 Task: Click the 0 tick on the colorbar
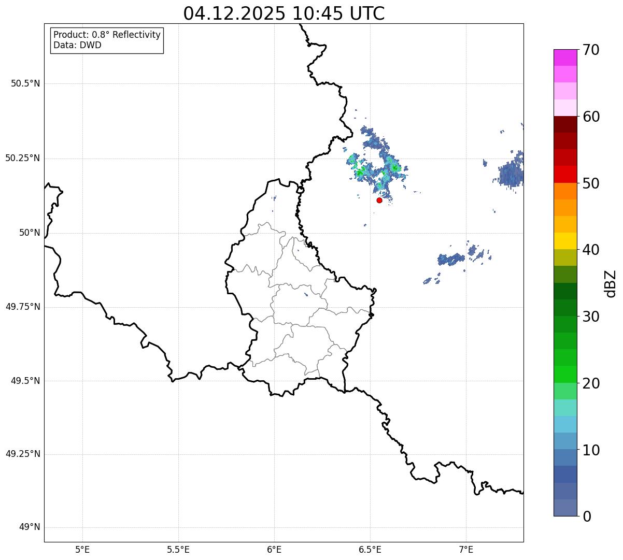click(x=587, y=516)
